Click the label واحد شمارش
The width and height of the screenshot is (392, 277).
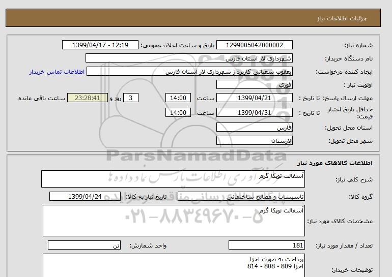point(148,245)
